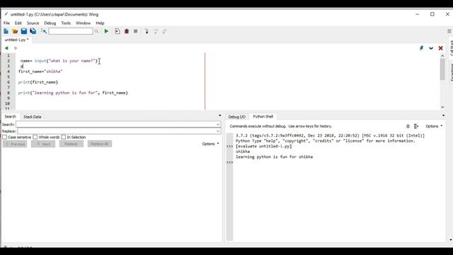Open the Search panel Options dropdown
Viewport: 453px width, 255px height.
pos(211,144)
